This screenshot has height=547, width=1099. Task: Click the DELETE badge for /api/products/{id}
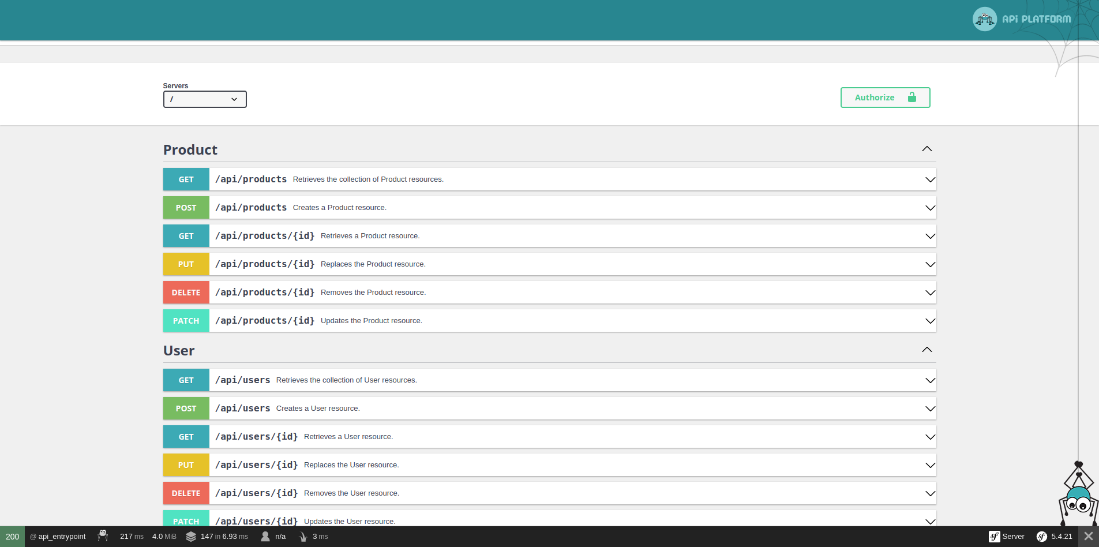coord(186,293)
